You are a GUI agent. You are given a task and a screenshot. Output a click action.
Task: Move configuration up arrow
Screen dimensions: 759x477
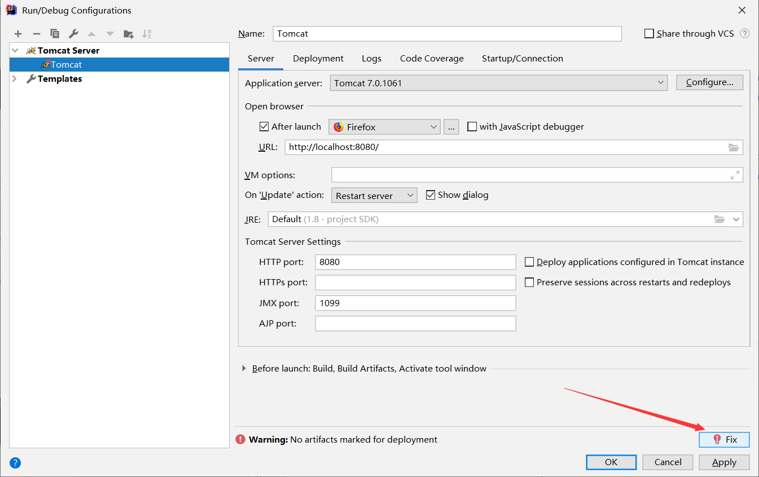click(91, 34)
